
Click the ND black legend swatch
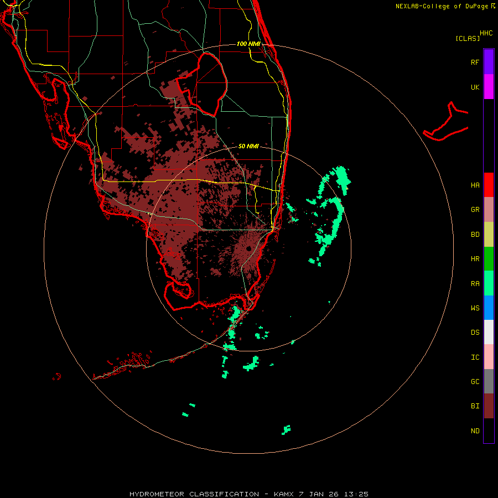click(x=489, y=430)
